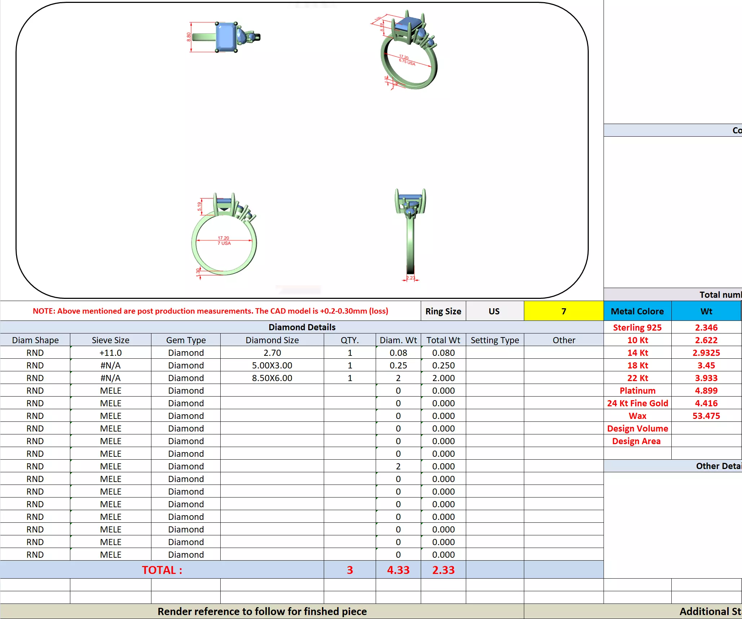
Task: Select the Wax weight cell 53.475
Action: coord(706,416)
